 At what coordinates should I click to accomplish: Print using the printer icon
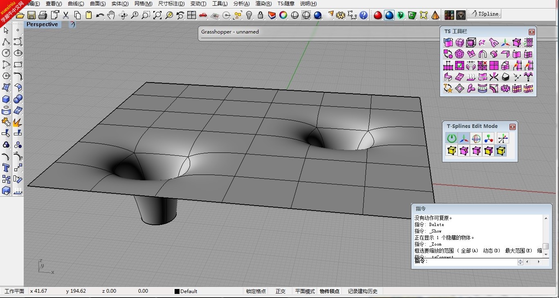[x=43, y=16]
